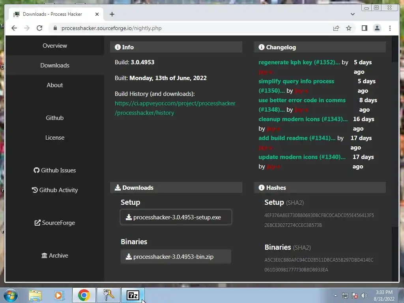Open 'cleanup modern icons (#1343)' entry
This screenshot has height=303, width=404.
303,119
